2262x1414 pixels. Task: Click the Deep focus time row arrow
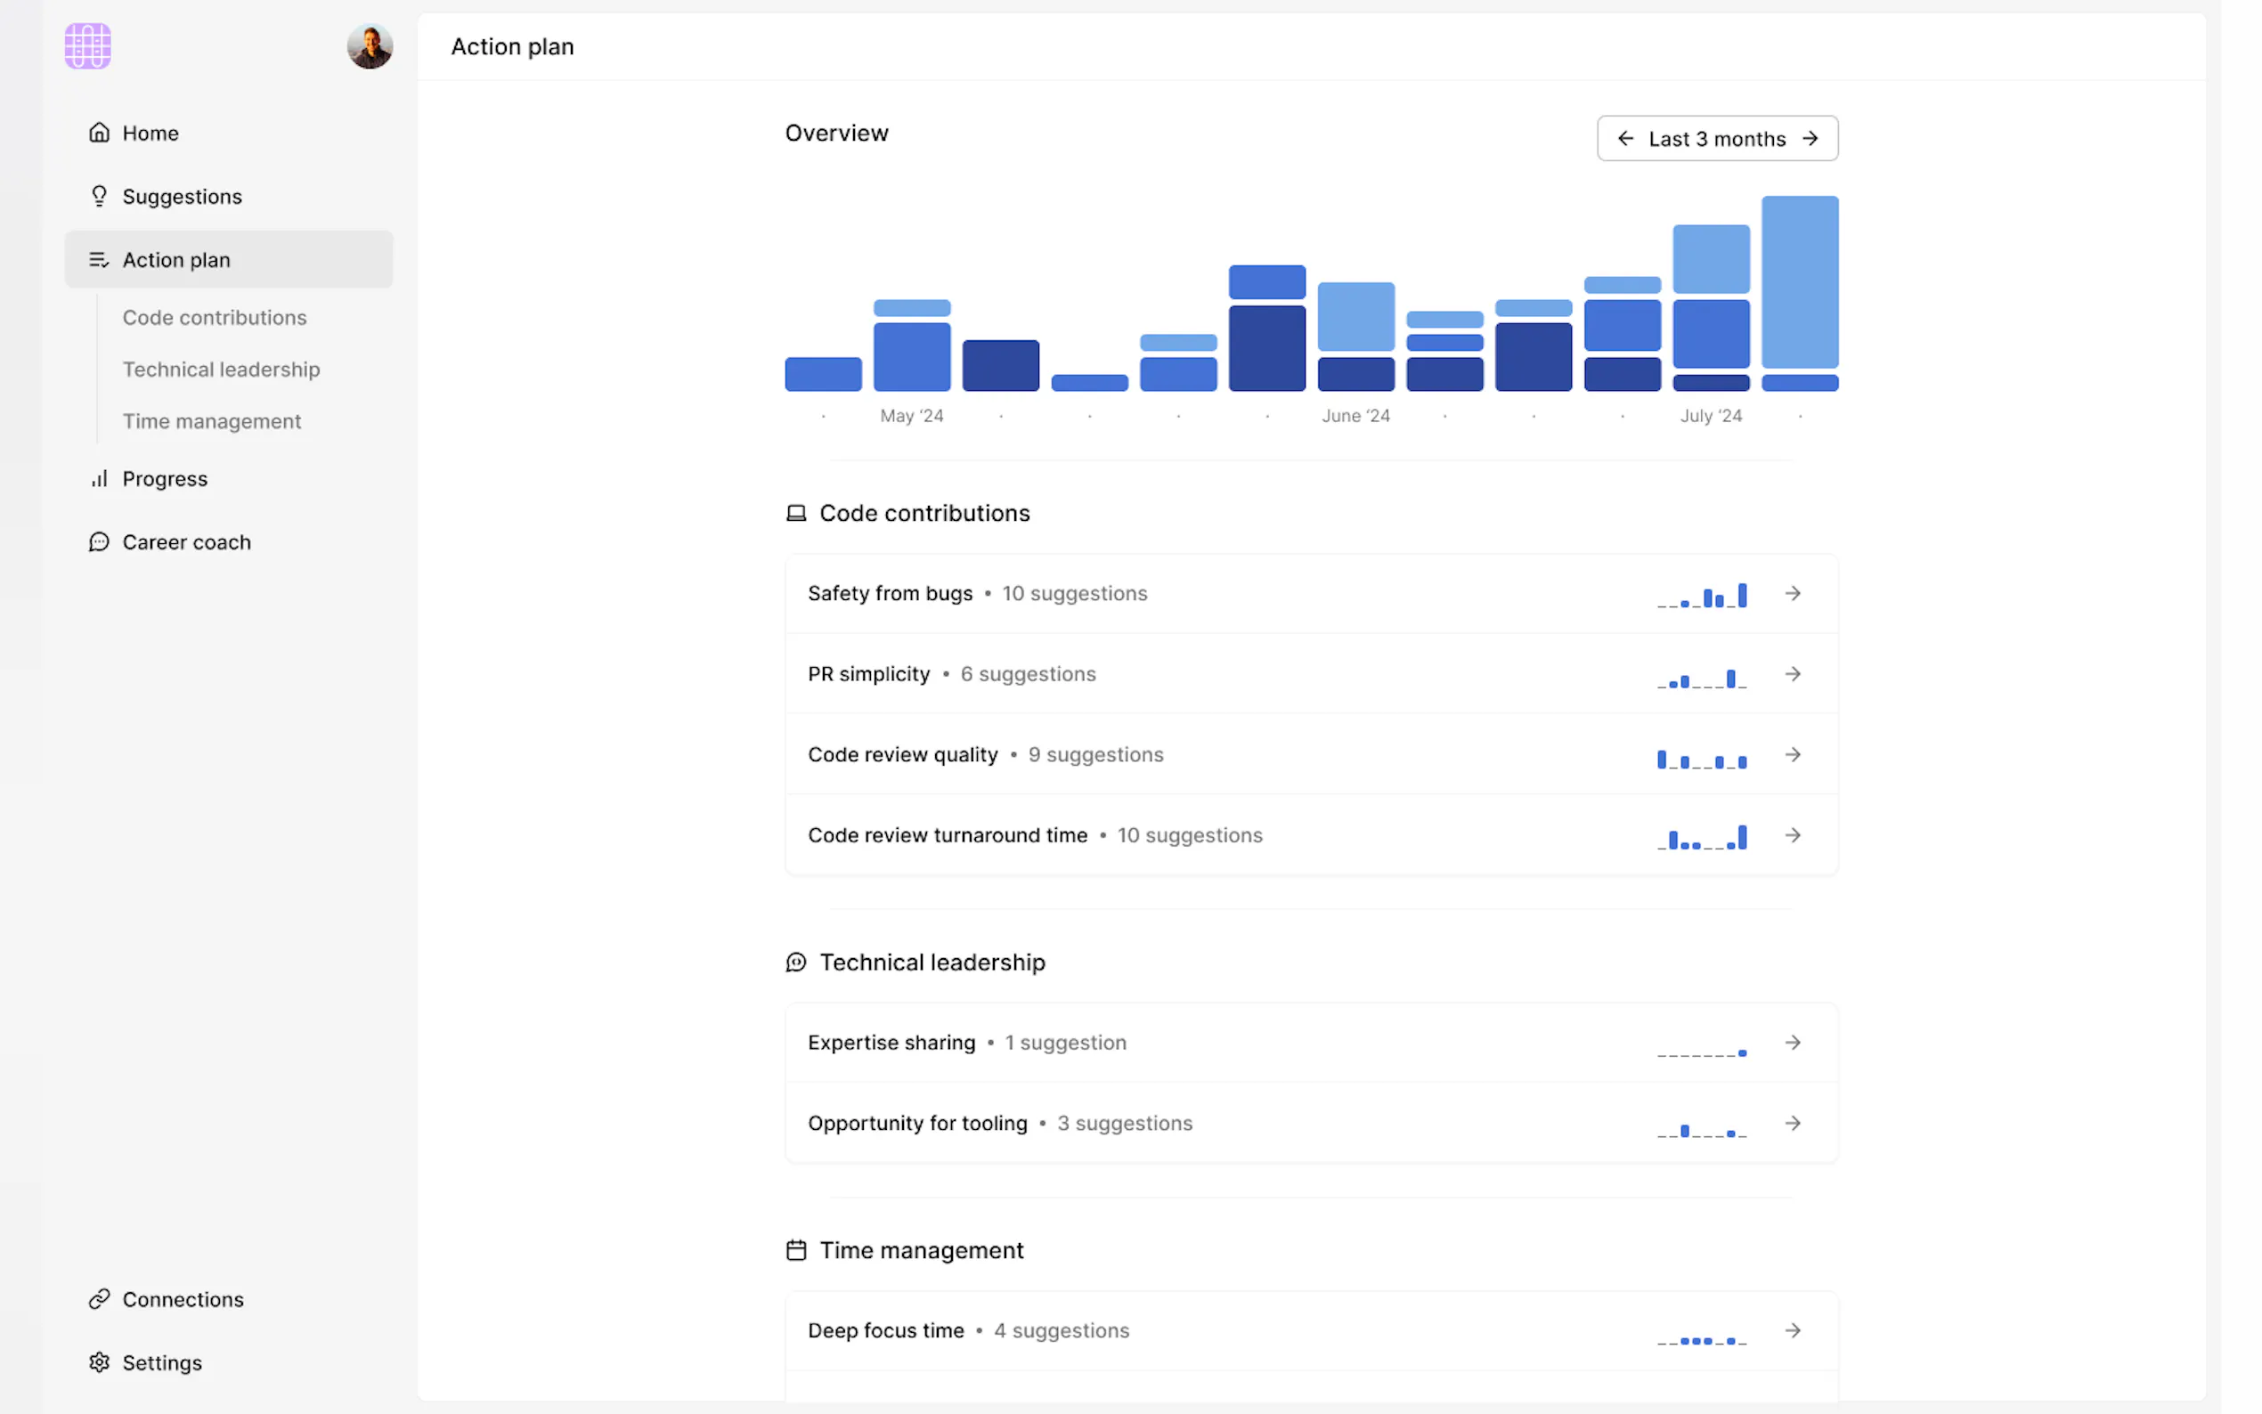[1792, 1331]
